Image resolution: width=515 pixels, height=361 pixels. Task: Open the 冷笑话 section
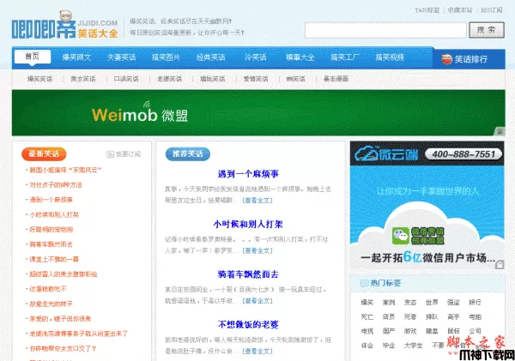coord(256,57)
